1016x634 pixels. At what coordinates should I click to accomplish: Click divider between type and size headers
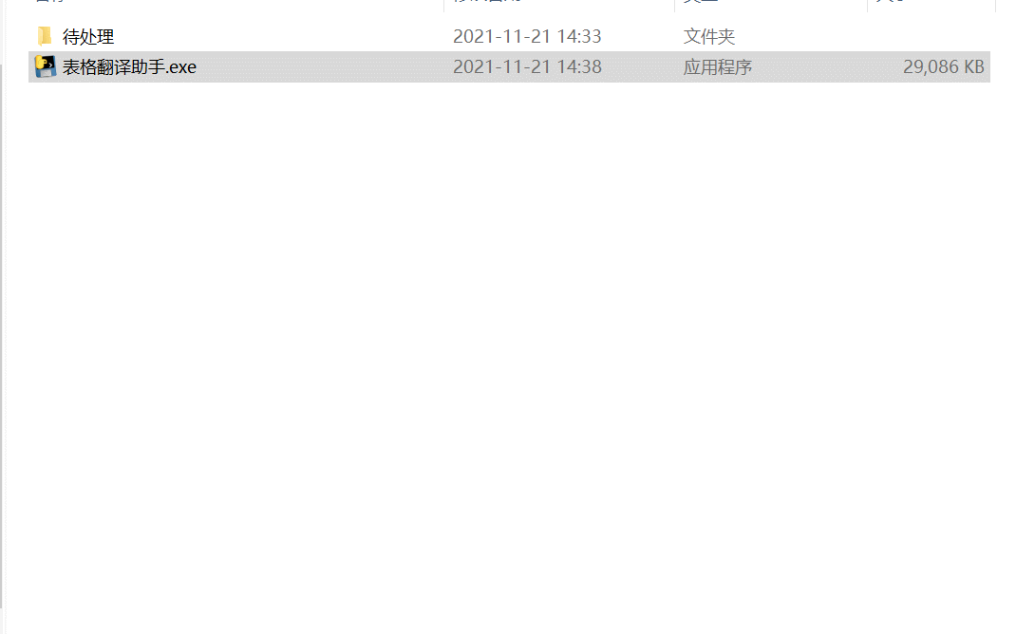point(868,3)
